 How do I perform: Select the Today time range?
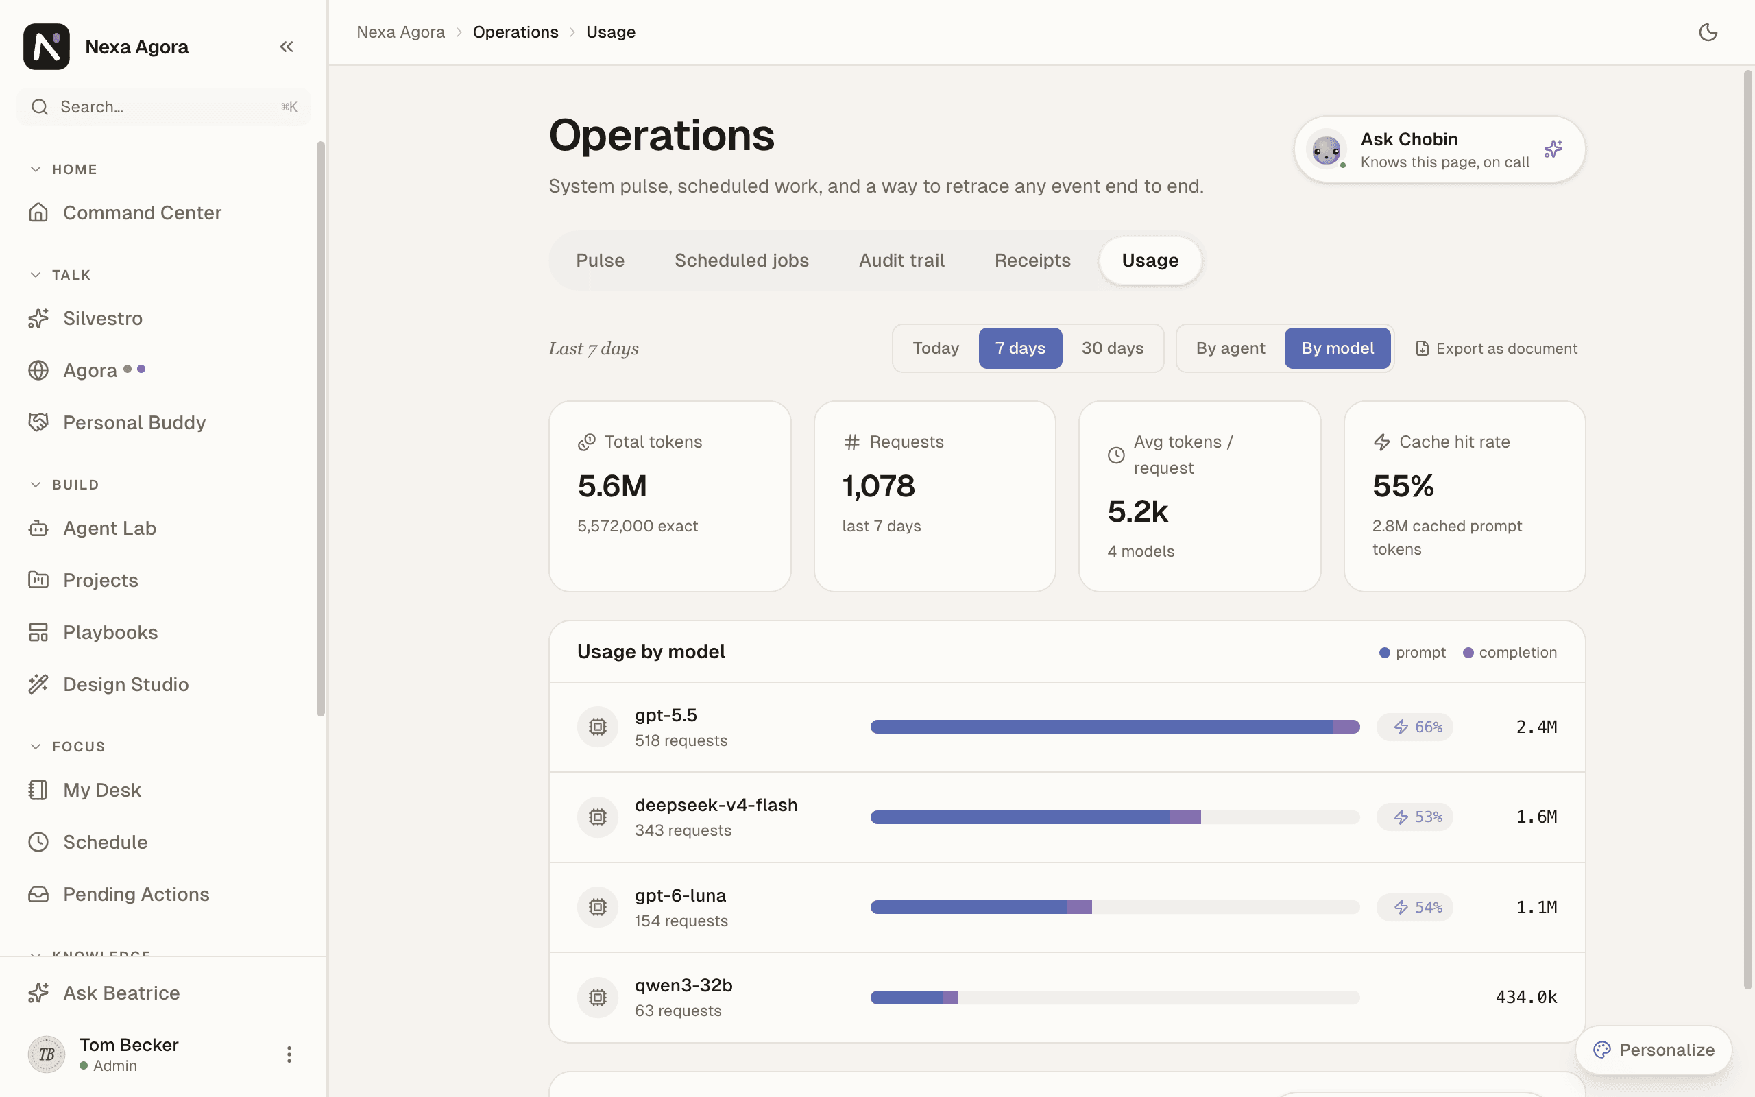coord(936,348)
